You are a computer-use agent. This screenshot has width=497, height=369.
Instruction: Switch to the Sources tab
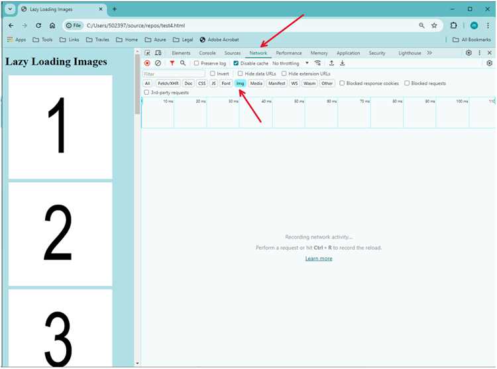click(x=233, y=53)
